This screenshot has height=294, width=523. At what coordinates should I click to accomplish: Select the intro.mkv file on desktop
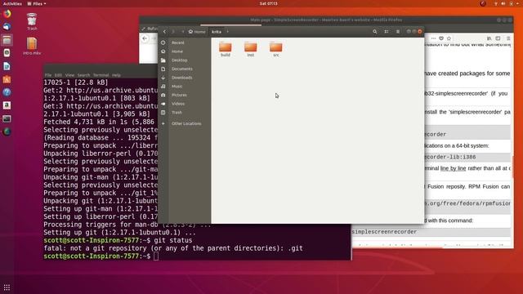coord(32,46)
